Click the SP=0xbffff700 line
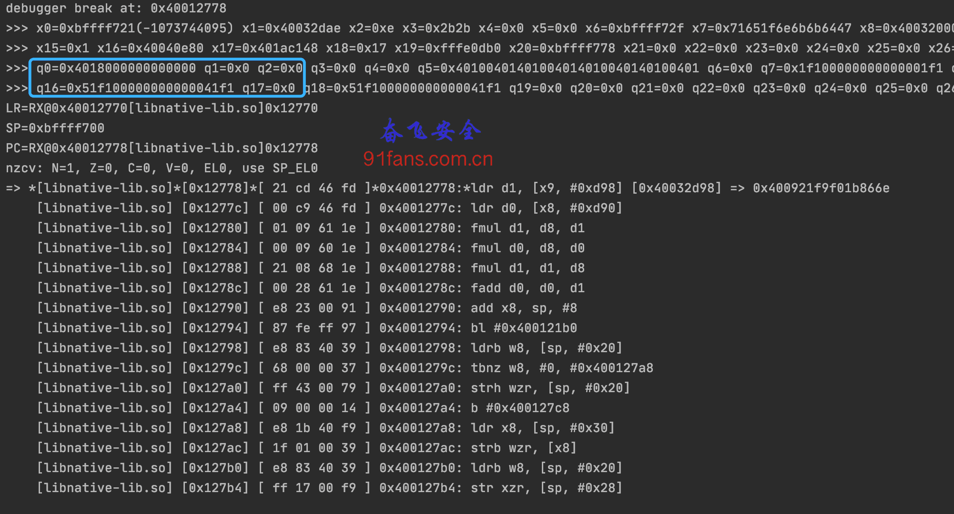Screen dimensions: 954x514 tap(55, 128)
